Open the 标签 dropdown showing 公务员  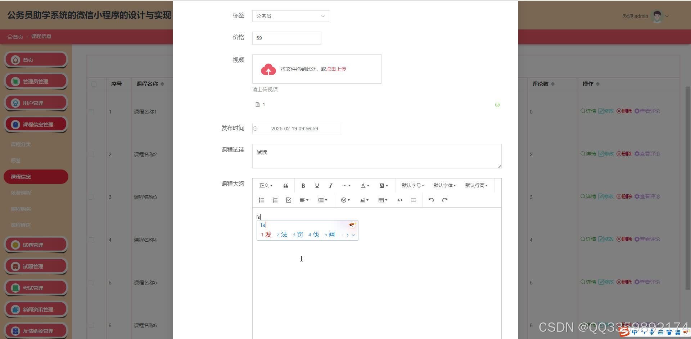coord(290,16)
